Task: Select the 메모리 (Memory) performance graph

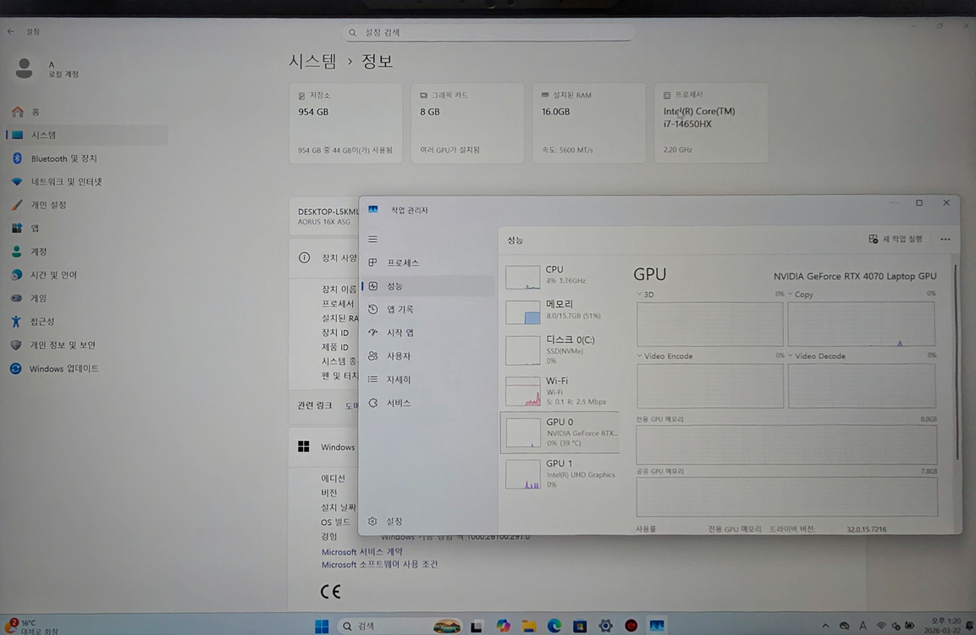Action: [x=560, y=312]
